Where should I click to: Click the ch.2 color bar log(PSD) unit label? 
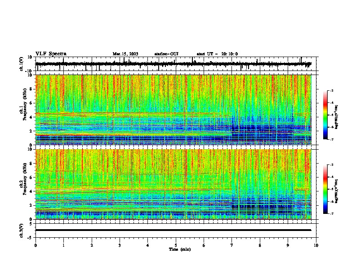tap(337, 191)
